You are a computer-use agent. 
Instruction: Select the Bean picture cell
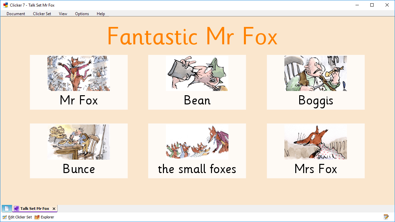click(x=197, y=82)
